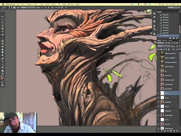Switch to the Paths tab

(x=170, y=40)
